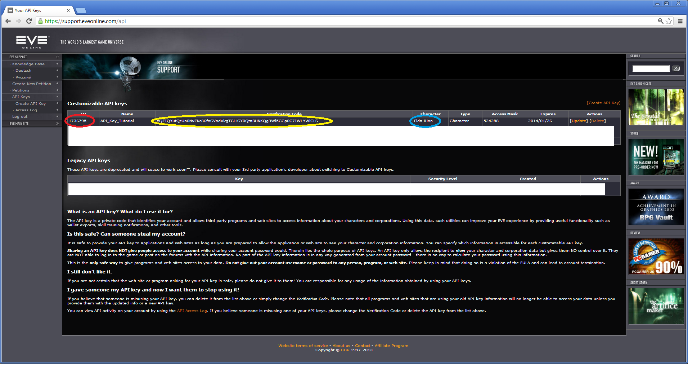Close the Your API Keys tab
The image size is (688, 366).
[x=68, y=10]
